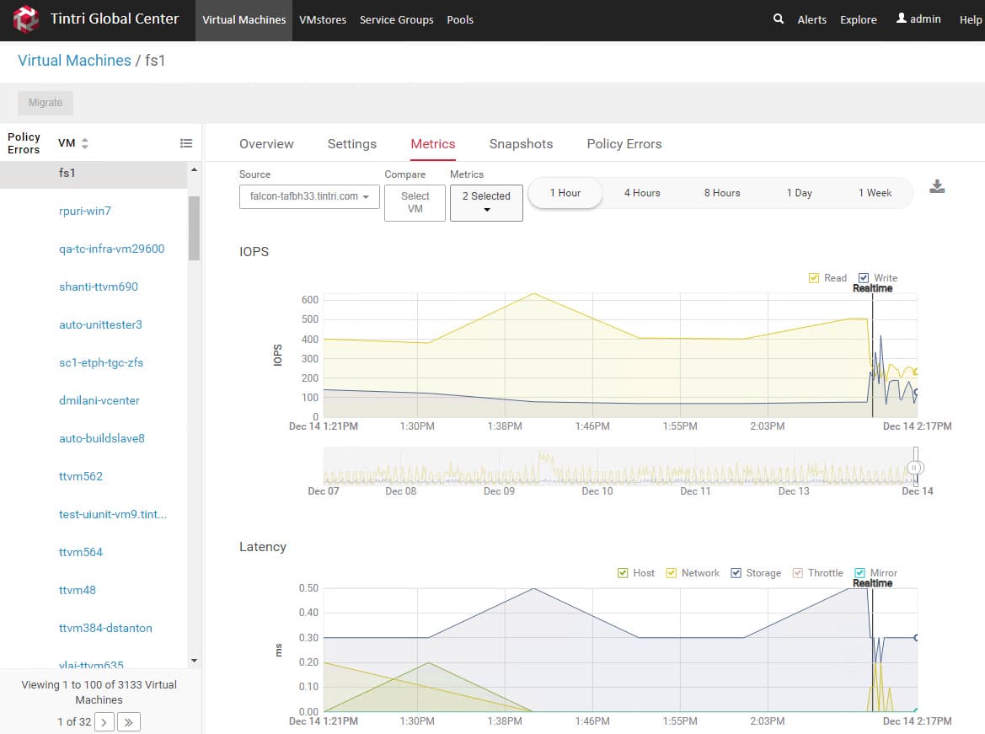The image size is (985, 734).
Task: Open the auto-unittester3 VM
Action: click(x=100, y=325)
